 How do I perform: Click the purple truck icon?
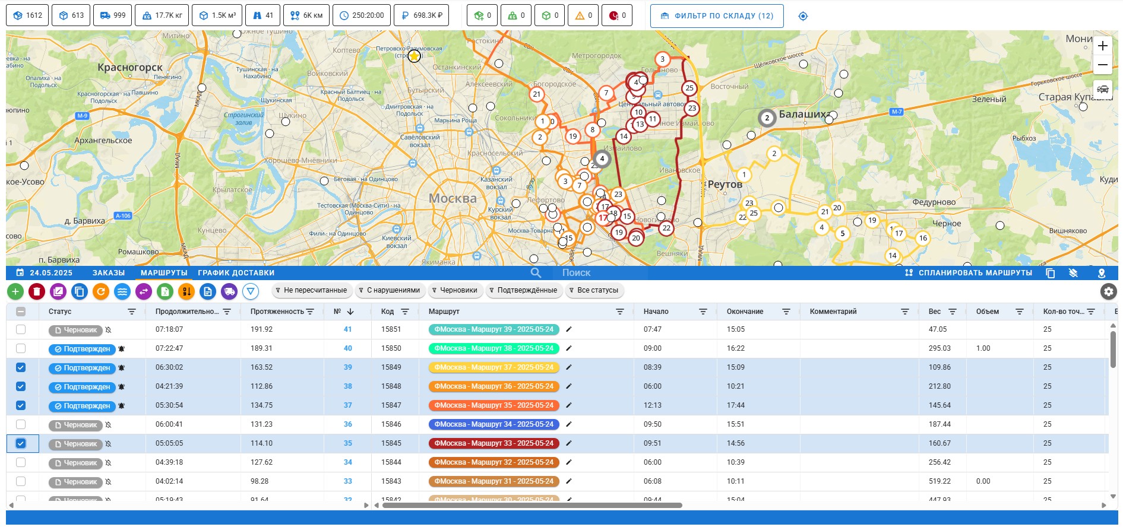[x=229, y=291]
